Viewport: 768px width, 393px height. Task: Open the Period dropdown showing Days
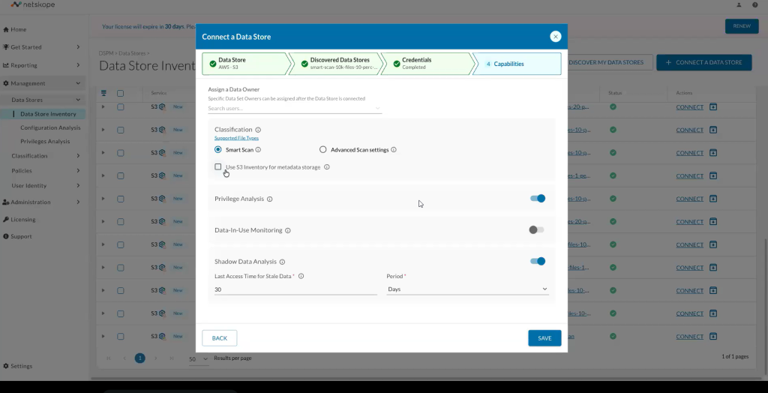467,289
